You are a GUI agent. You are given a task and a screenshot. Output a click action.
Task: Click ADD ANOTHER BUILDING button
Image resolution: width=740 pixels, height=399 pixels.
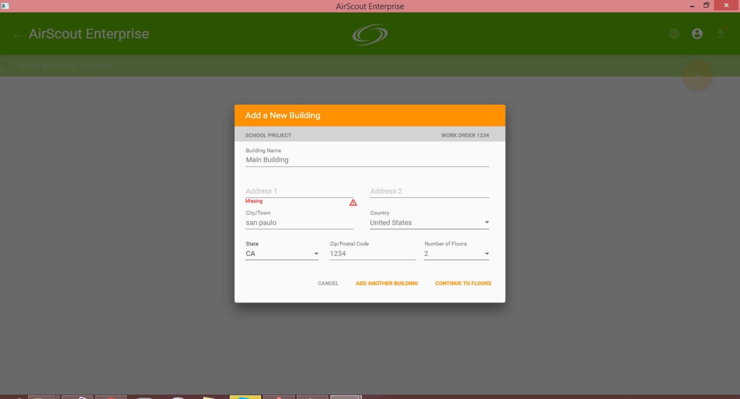[x=387, y=283]
